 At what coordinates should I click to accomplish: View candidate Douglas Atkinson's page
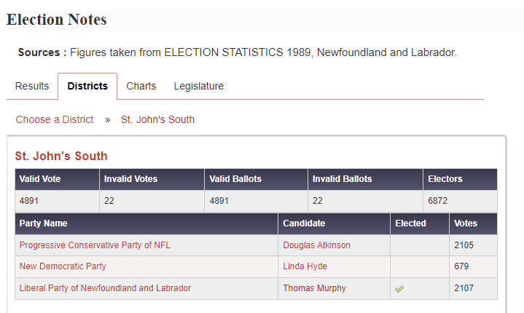[x=316, y=245]
